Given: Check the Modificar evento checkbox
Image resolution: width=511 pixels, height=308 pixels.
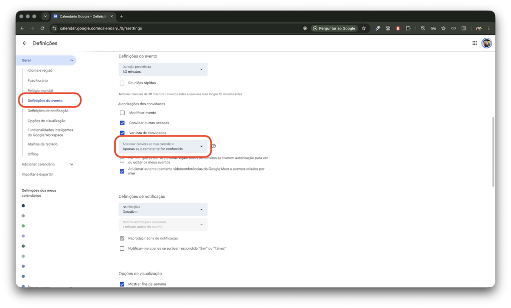Looking at the screenshot, I should (x=122, y=113).
